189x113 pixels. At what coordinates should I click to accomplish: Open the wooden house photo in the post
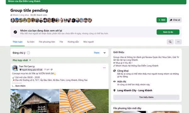[35, 101]
